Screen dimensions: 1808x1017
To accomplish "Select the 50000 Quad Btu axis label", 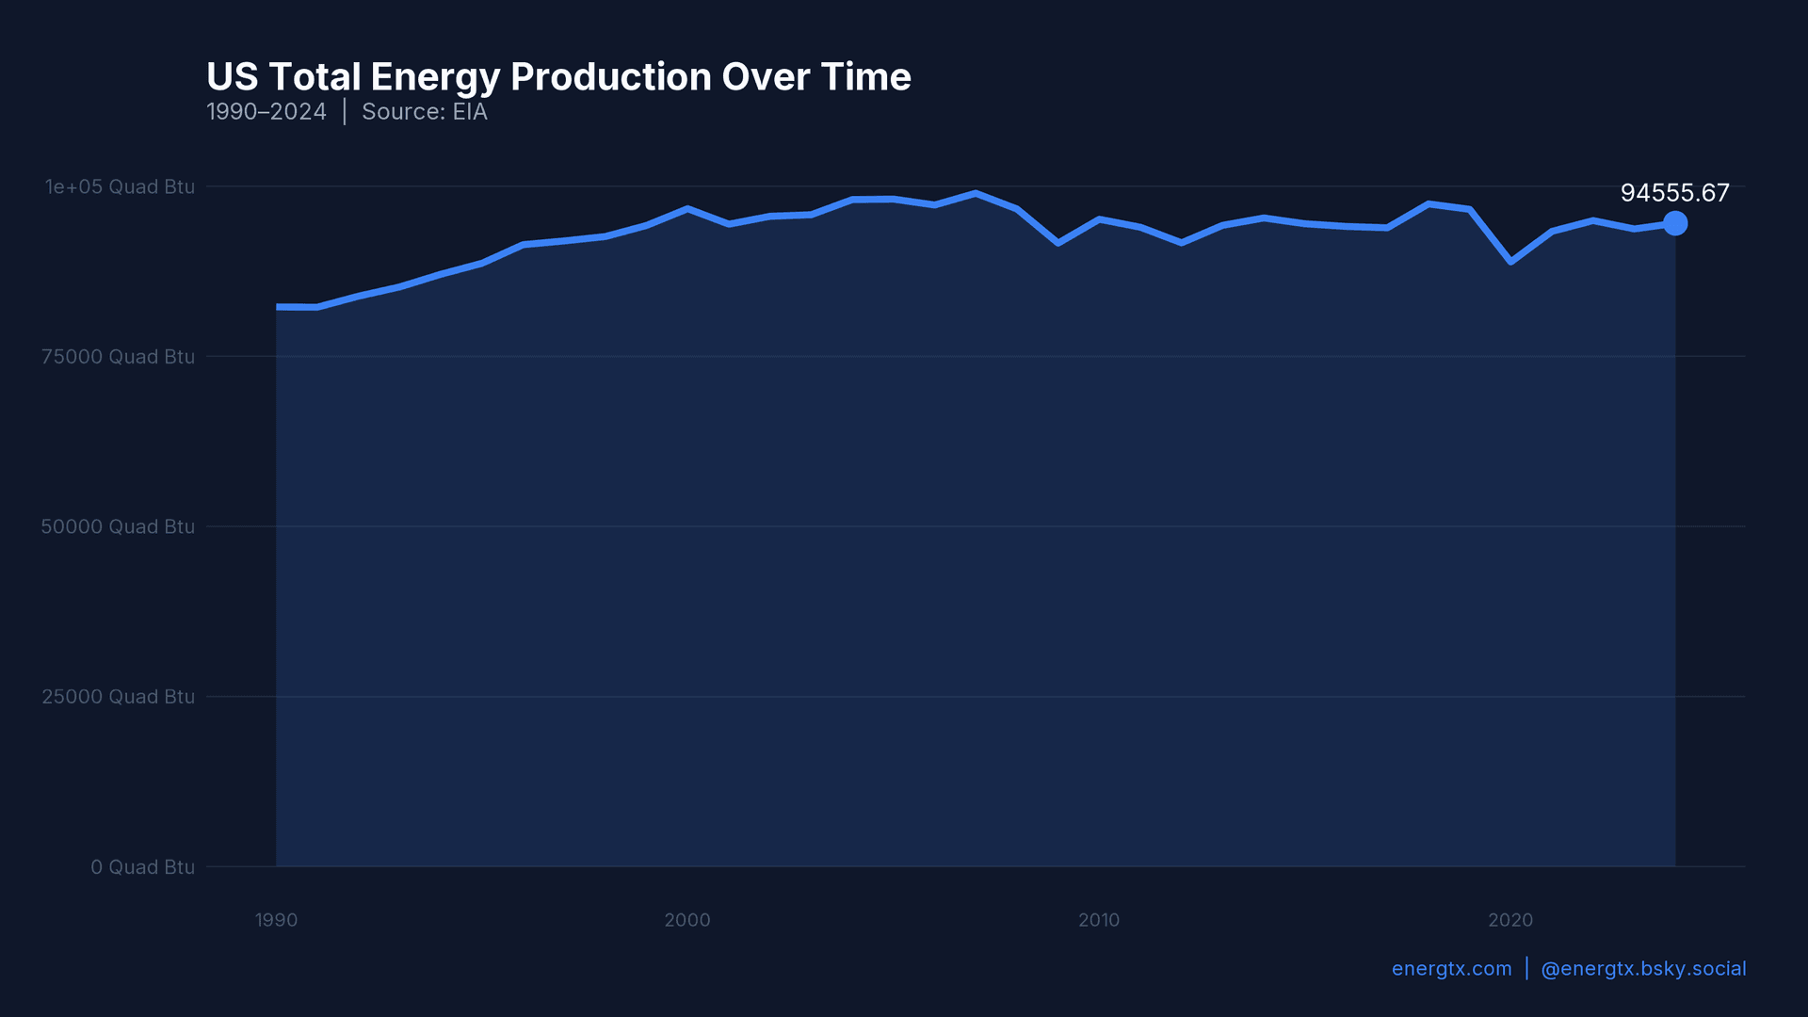I will tap(120, 526).
